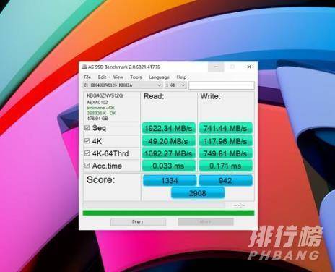Viewport: 335px width, 272px height.
Task: Click the Score: label
Action: [101, 179]
